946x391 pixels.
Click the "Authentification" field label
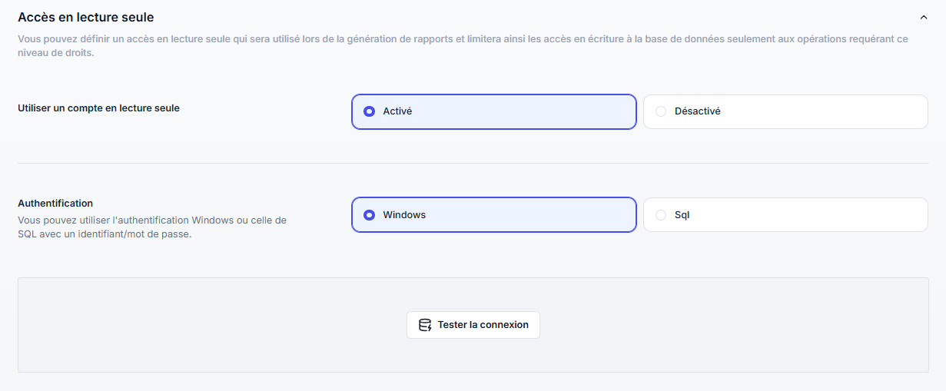pyautogui.click(x=55, y=204)
